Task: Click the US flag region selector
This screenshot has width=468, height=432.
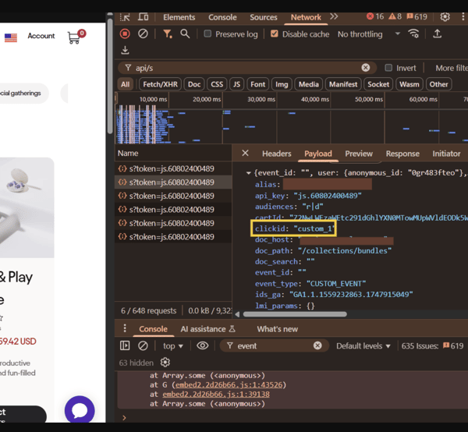Action: click(11, 37)
